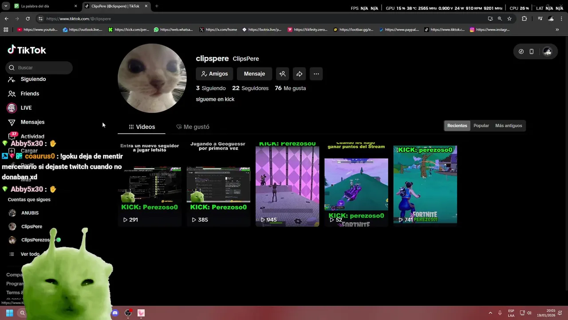Viewport: 568px width, 320px height.
Task: Close the 'La palabra del día' tab
Action: point(75,6)
